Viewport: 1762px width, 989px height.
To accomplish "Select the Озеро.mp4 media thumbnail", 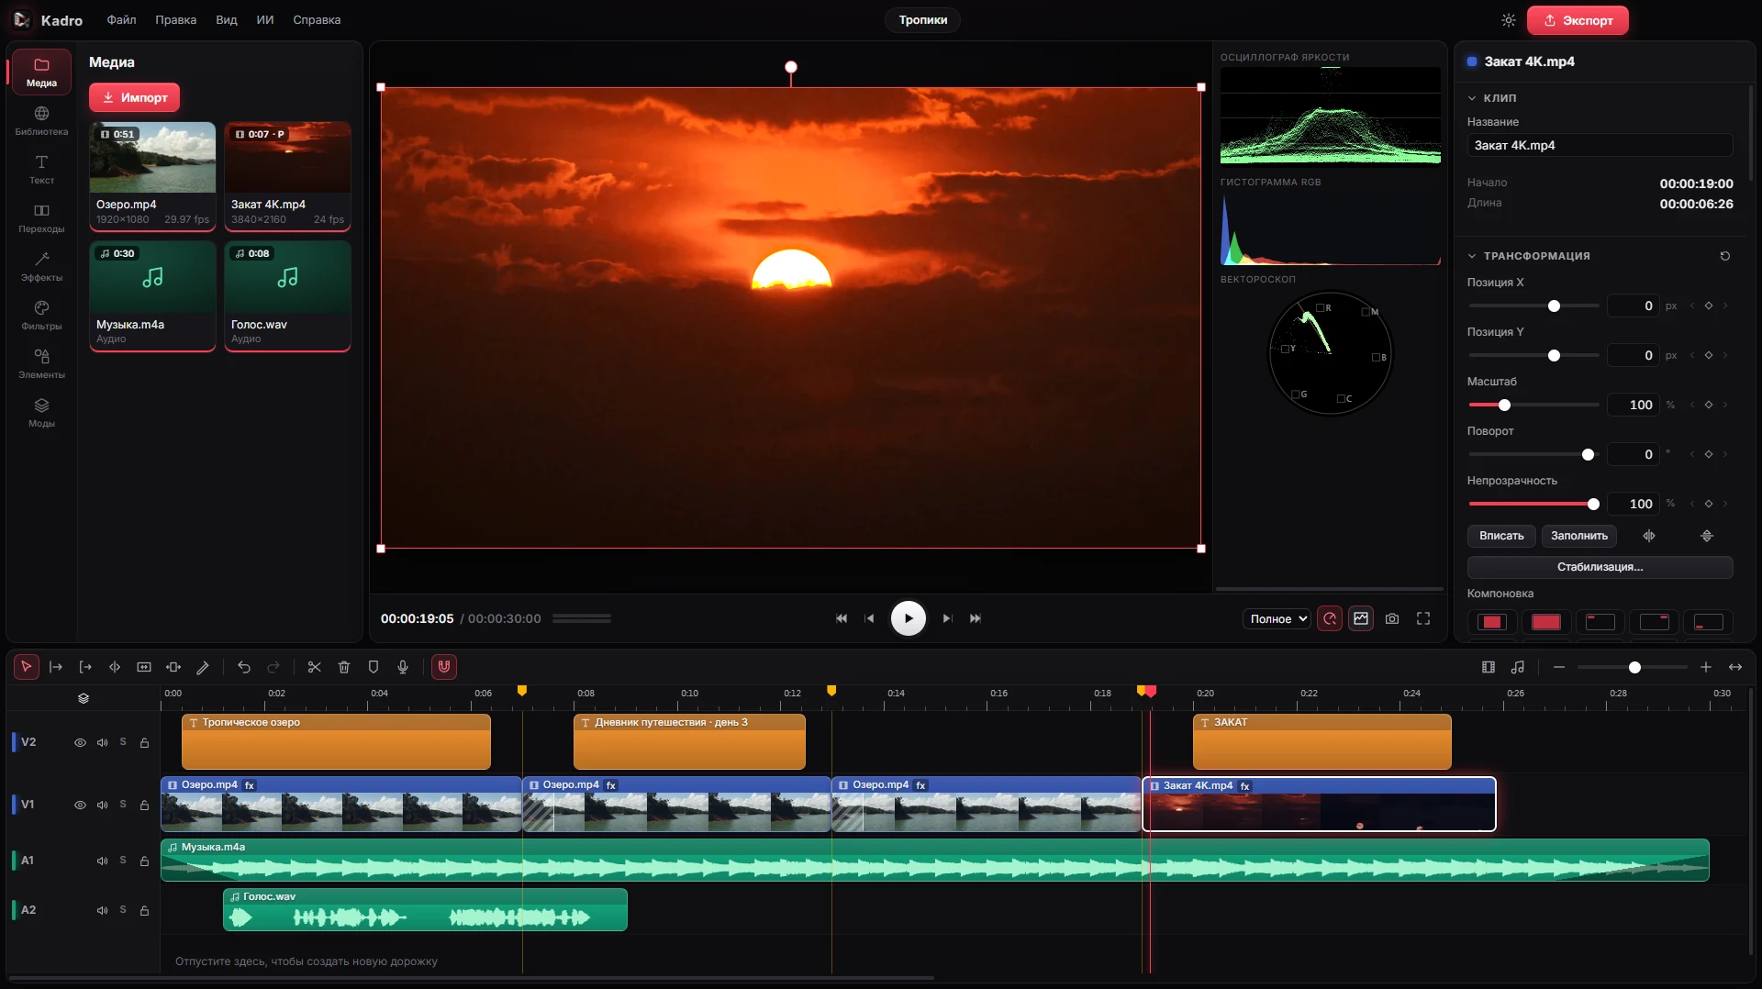I will tap(152, 175).
